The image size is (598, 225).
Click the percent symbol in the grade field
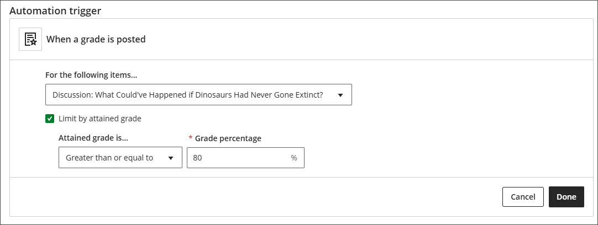coord(294,158)
